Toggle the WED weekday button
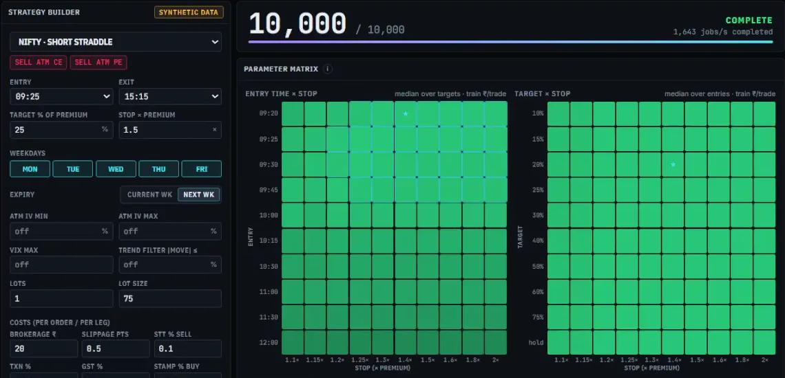The image size is (785, 378). [x=116, y=169]
